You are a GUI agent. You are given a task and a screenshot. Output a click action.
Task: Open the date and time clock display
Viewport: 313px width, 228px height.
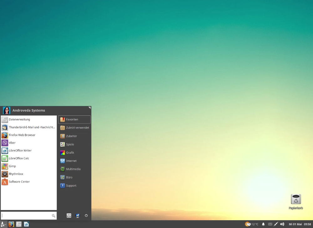[x=300, y=224]
